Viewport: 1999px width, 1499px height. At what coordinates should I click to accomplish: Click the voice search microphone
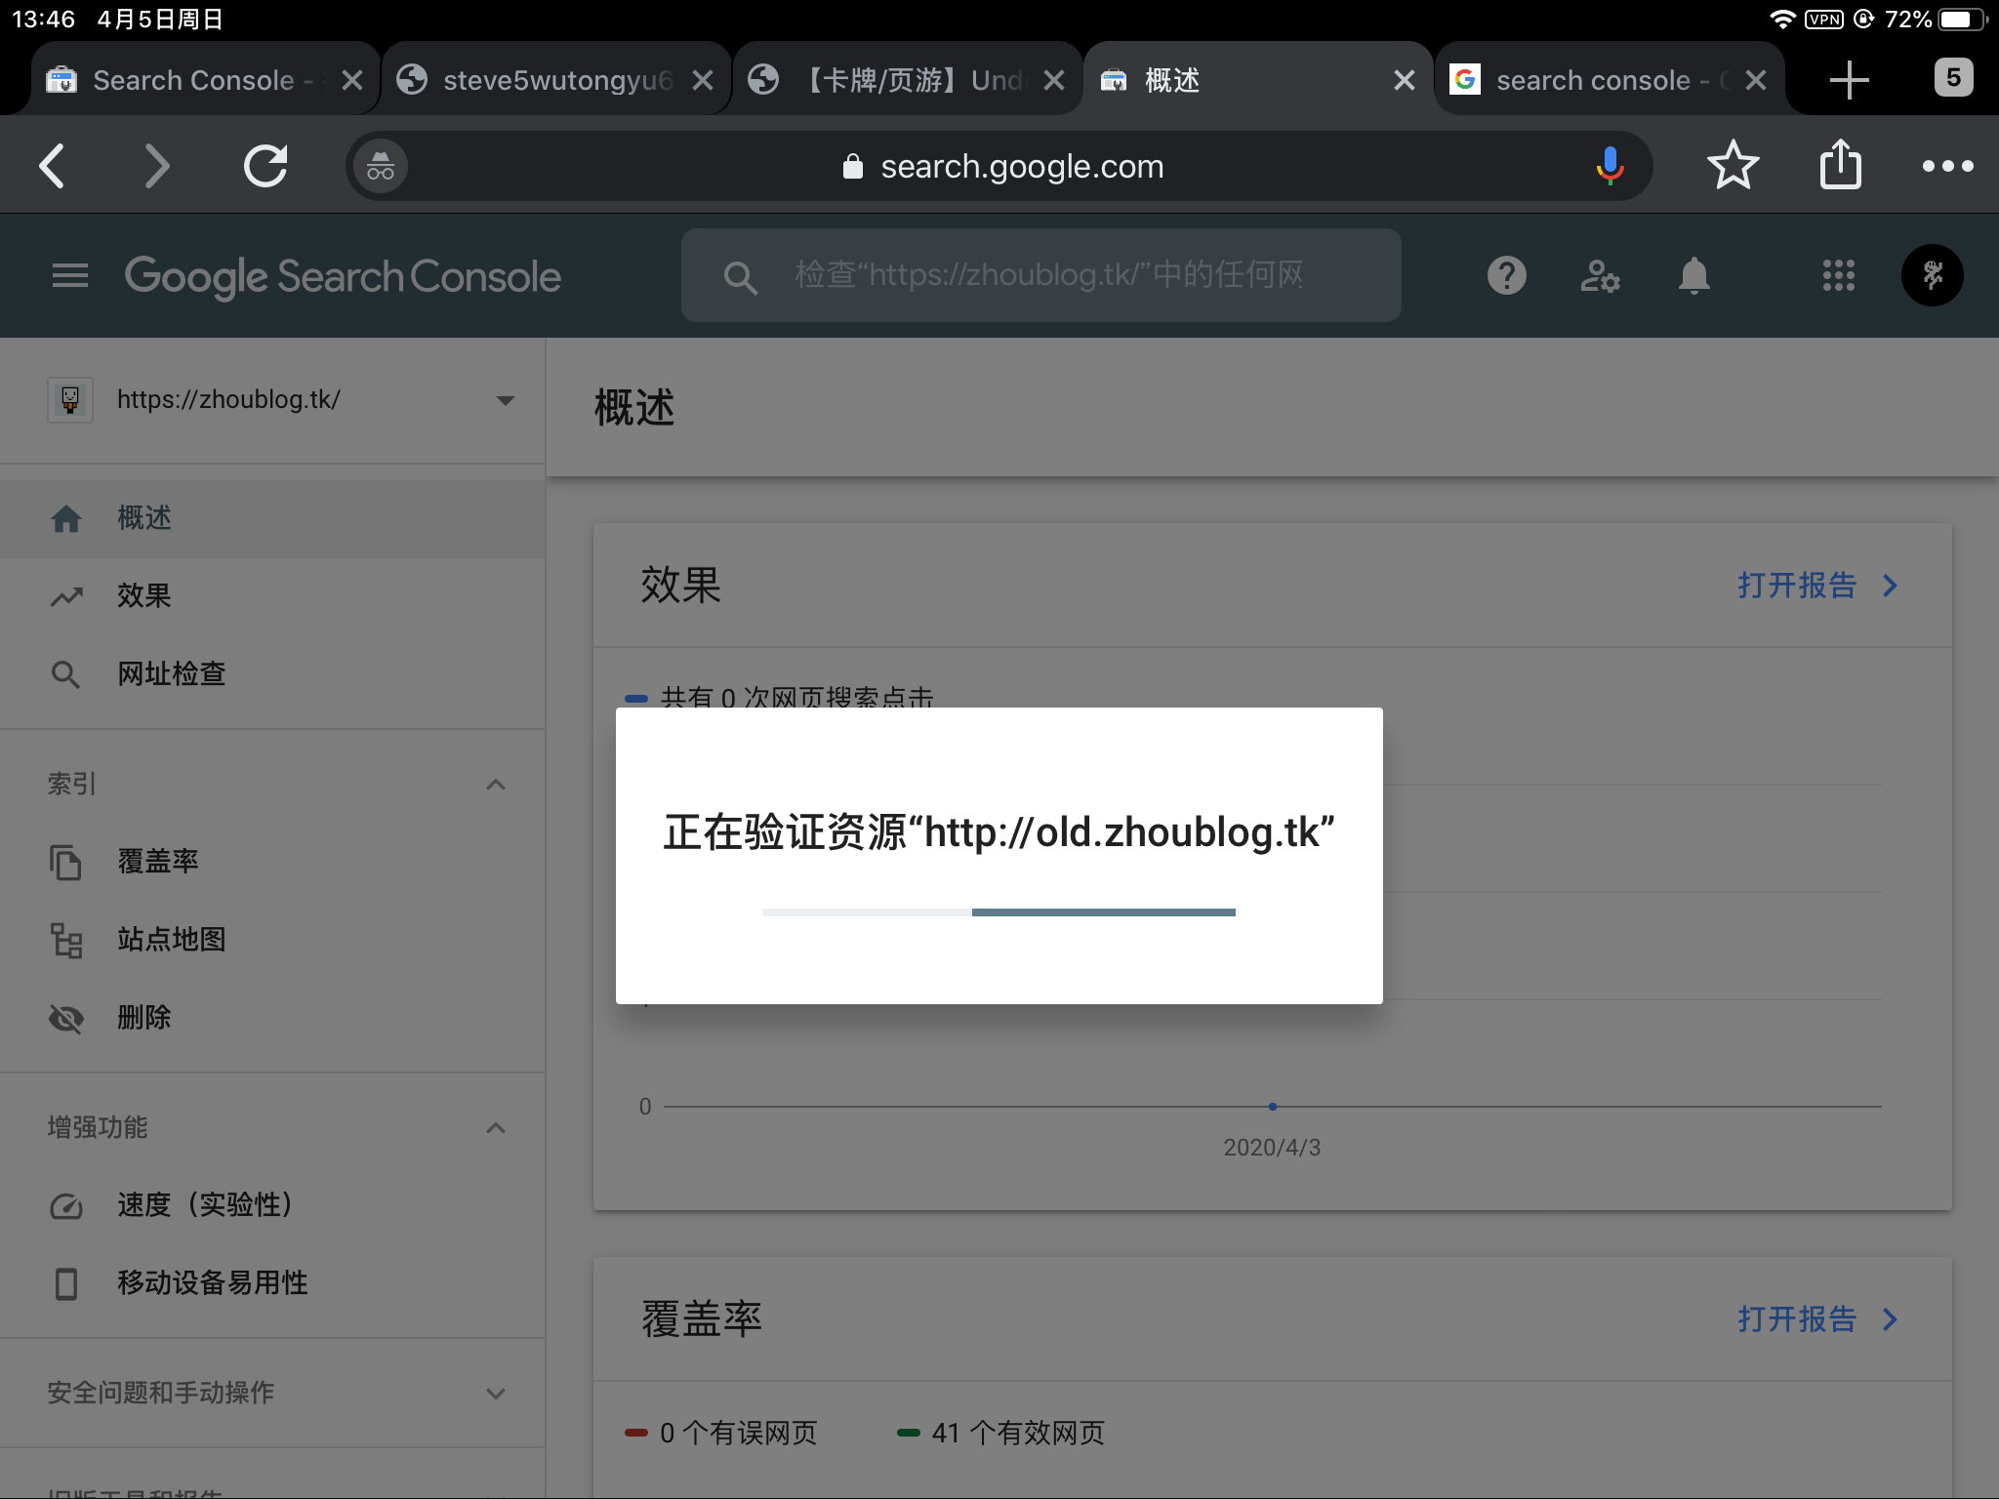click(1610, 166)
